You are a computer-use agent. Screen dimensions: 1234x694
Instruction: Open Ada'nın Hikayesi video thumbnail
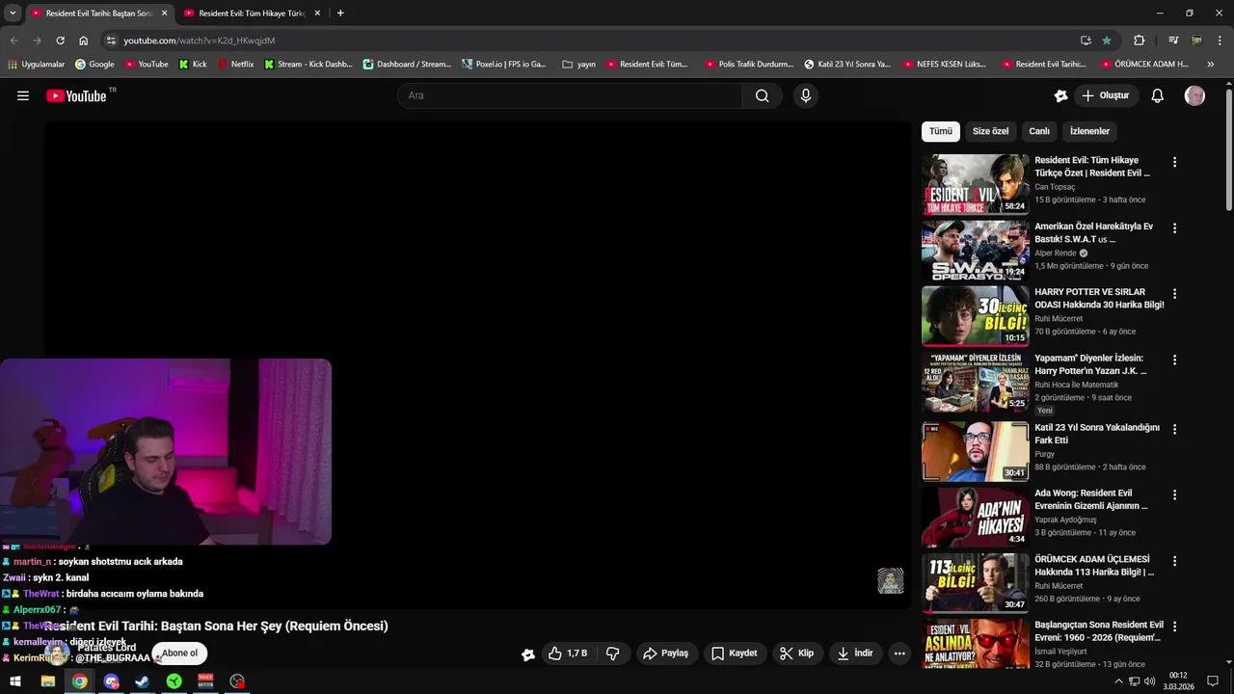click(976, 517)
